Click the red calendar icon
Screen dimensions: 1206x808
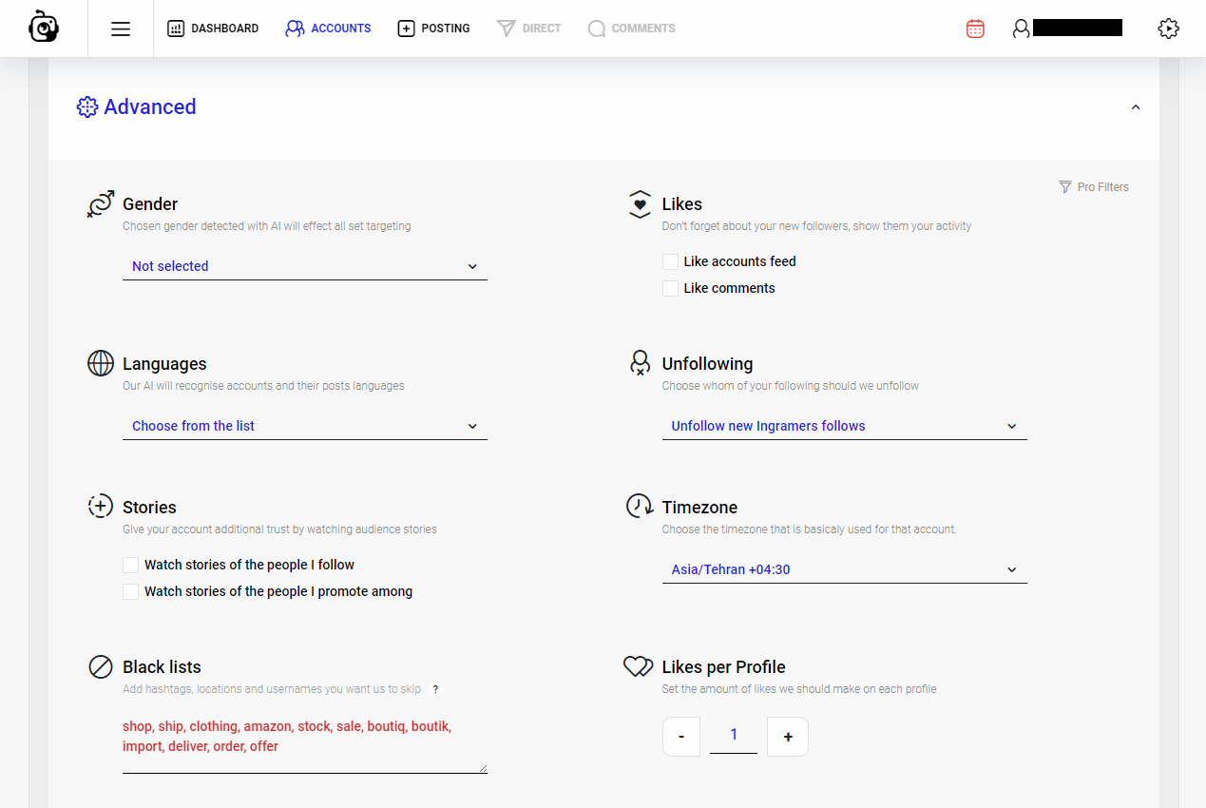[x=975, y=29]
